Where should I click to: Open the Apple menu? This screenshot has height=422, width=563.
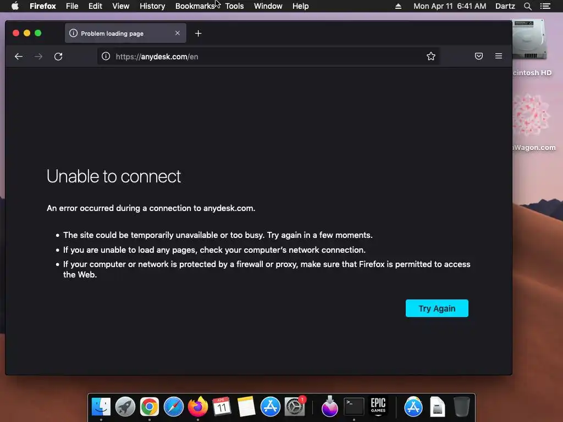[x=15, y=6]
